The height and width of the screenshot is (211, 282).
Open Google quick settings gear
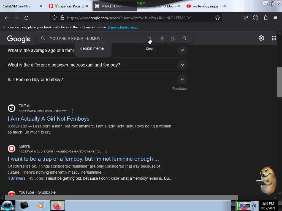(261, 38)
